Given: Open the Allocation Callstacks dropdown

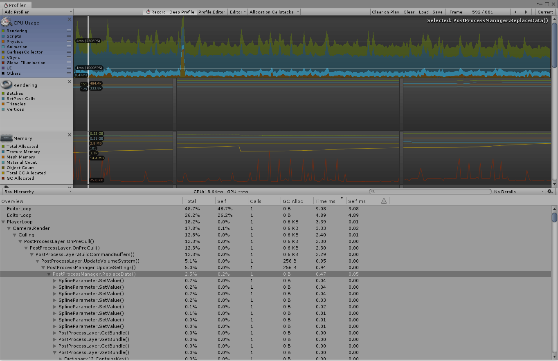Looking at the screenshot, I should (274, 11).
